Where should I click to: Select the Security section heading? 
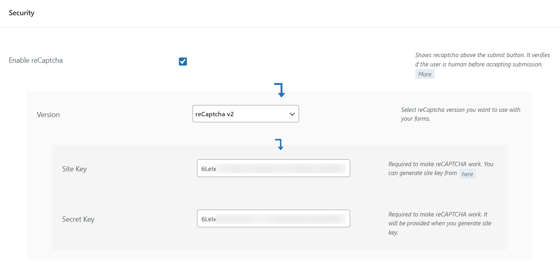[x=22, y=13]
